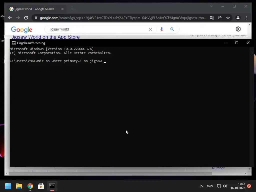Open Google quick settings gear
Viewport: 256px width, 192px height.
click(x=238, y=29)
